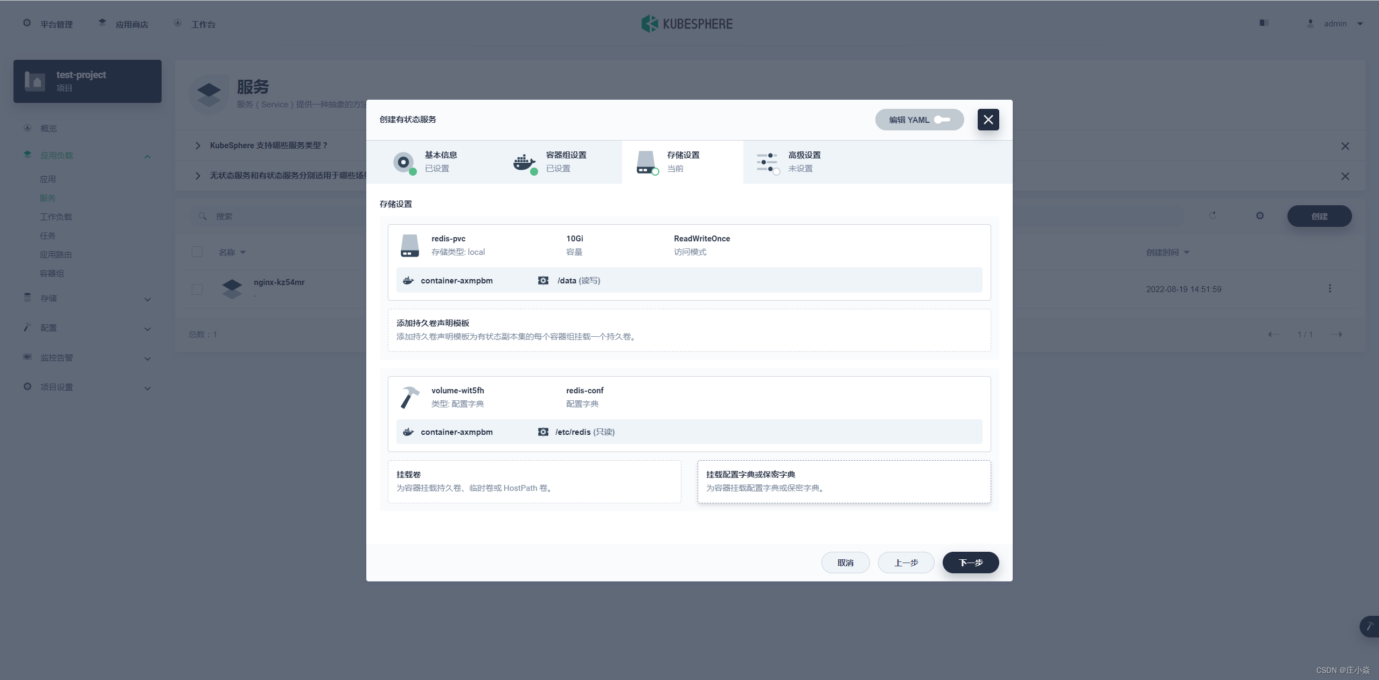Open the table settings gear icon

pos(1259,216)
